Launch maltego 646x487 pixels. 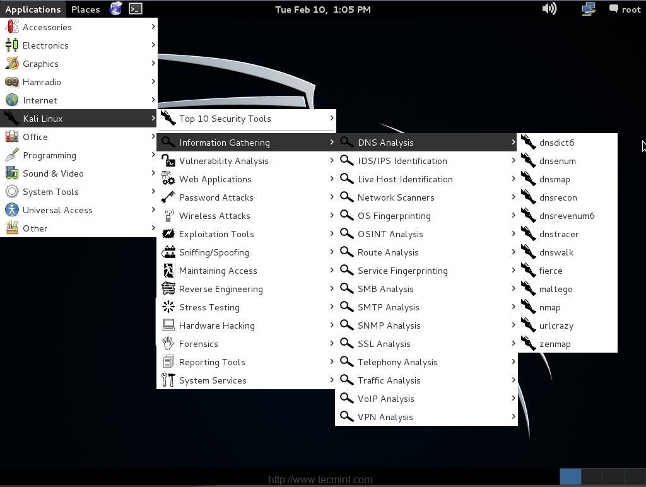556,289
